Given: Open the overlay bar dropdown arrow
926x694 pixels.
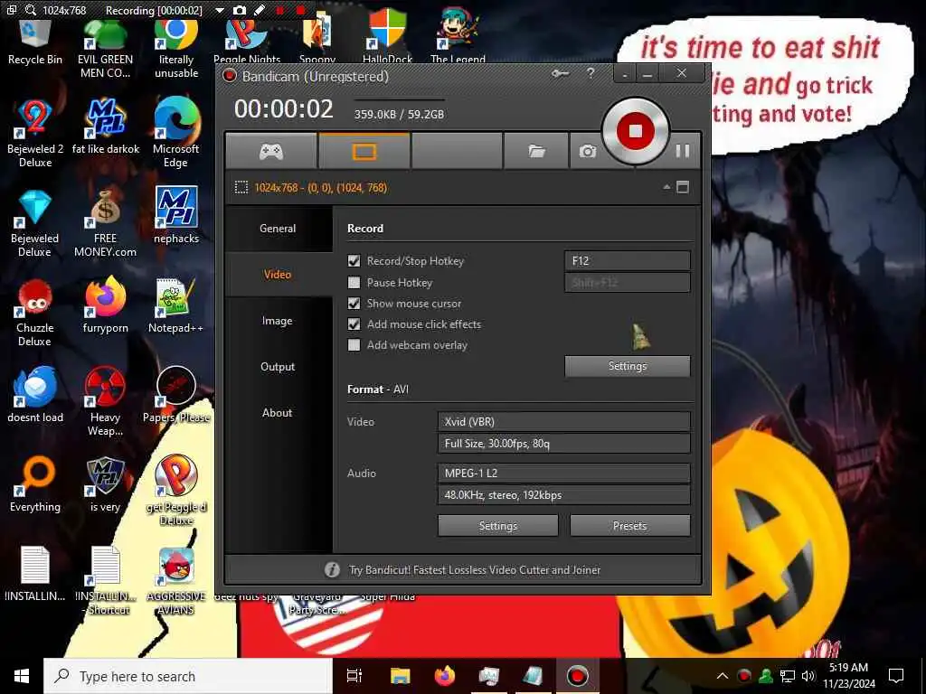Looking at the screenshot, I should point(220,10).
